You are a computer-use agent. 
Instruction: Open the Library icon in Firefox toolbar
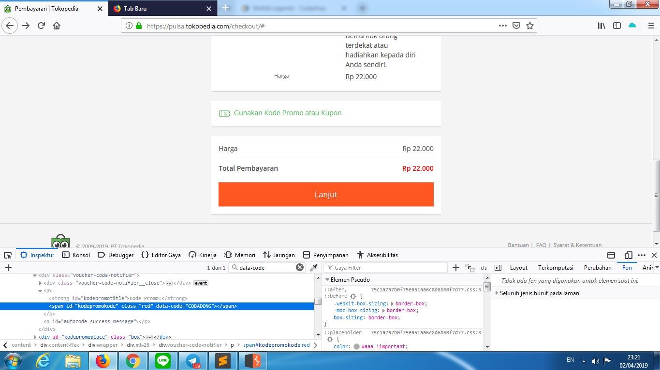[x=601, y=26]
